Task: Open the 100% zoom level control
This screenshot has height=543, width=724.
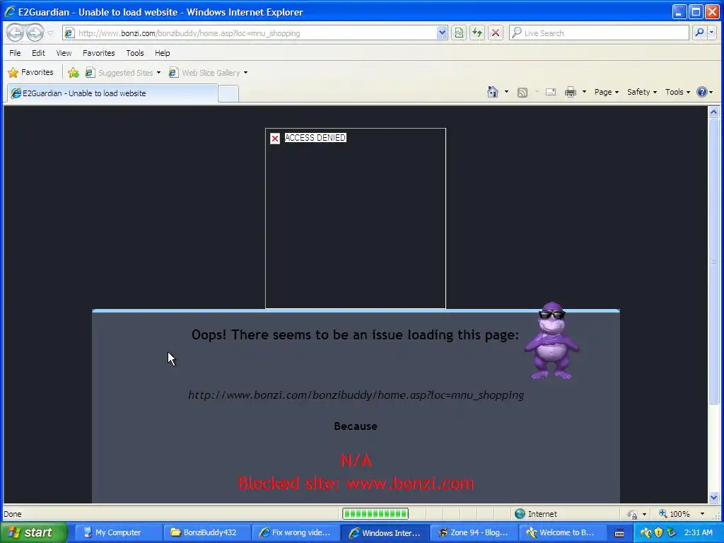Action: click(682, 514)
